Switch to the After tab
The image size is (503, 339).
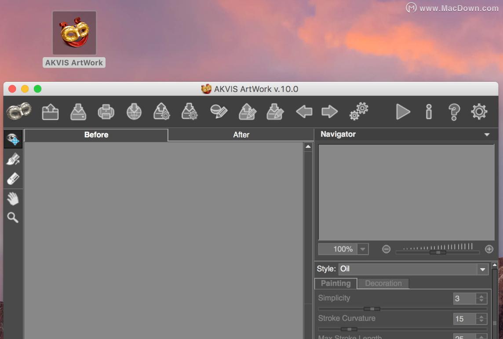(x=241, y=135)
